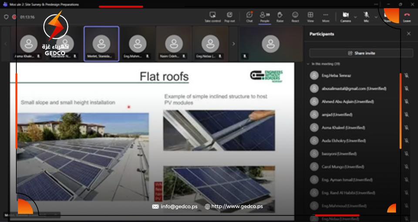The width and height of the screenshot is (418, 222).
Task: Pop out the shared content
Action: point(229,16)
